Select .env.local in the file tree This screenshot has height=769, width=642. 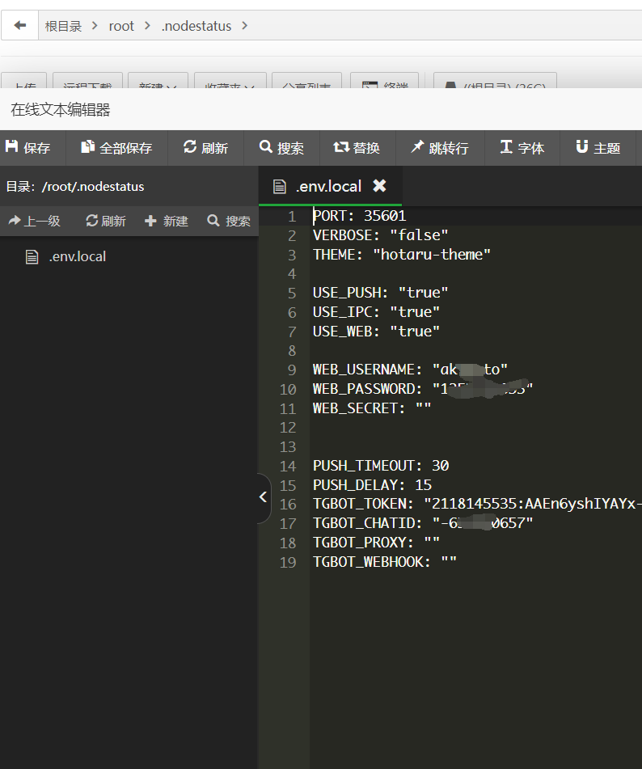point(65,256)
